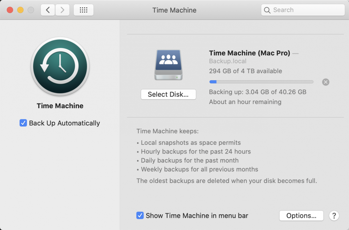The image size is (349, 230).
Task: Uncheck Show Time Machine in menu bar
Action: (x=140, y=215)
